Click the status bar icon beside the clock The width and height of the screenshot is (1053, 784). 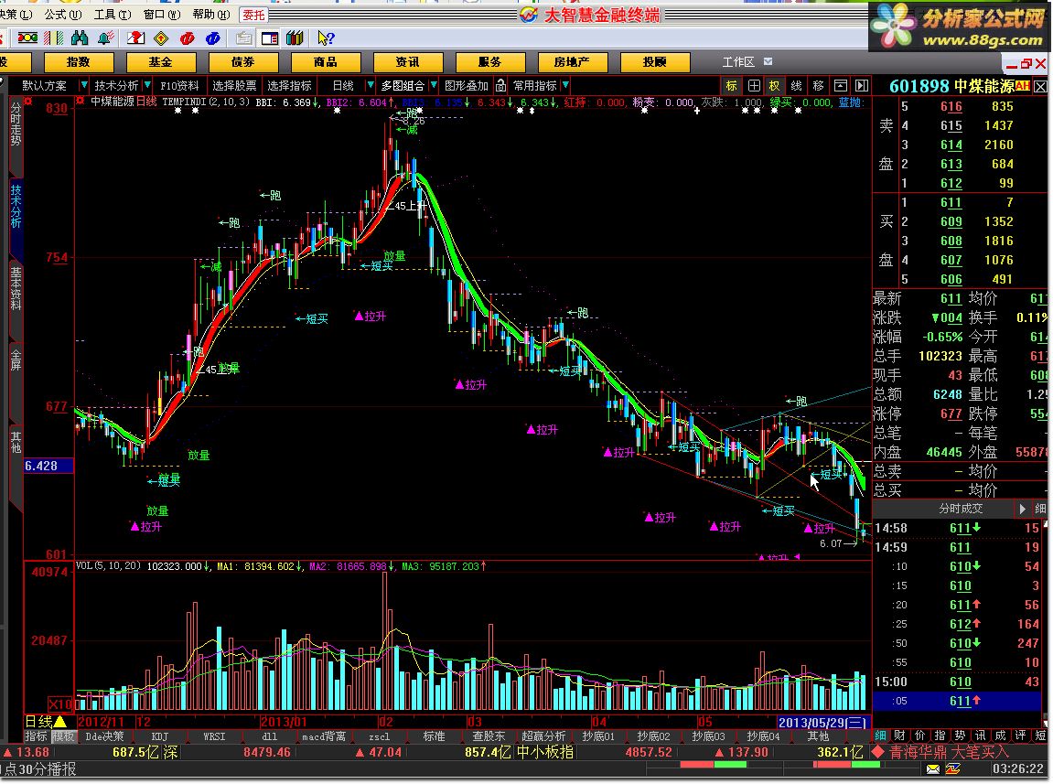[x=953, y=769]
